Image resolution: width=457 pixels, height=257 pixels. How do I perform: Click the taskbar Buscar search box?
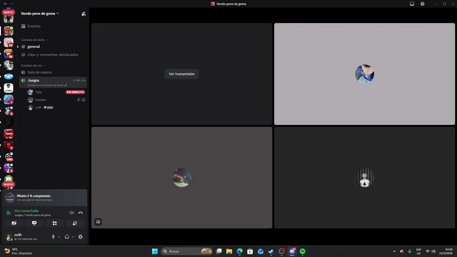click(x=187, y=251)
